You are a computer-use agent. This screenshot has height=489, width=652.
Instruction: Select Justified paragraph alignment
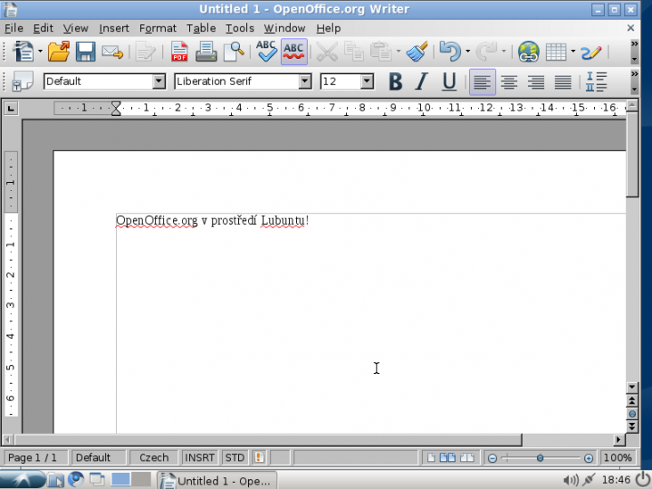pyautogui.click(x=563, y=81)
